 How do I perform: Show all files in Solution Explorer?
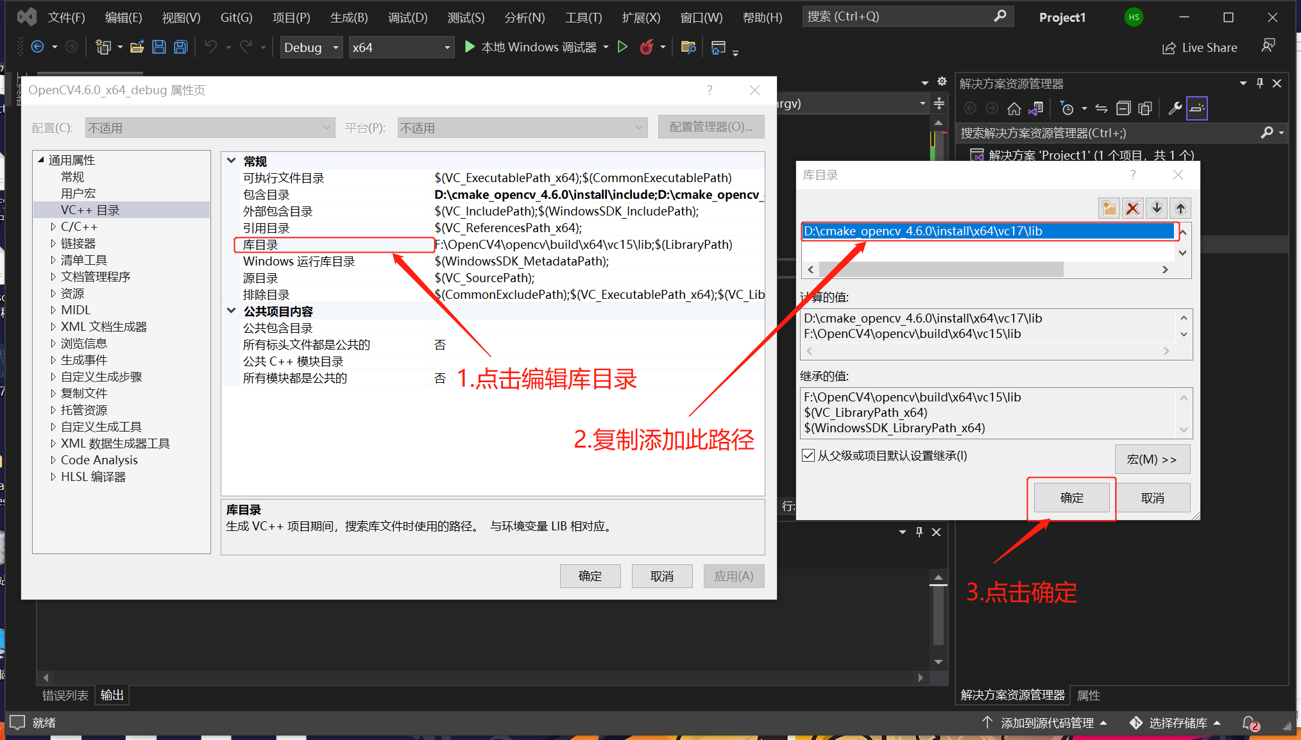coord(1145,108)
